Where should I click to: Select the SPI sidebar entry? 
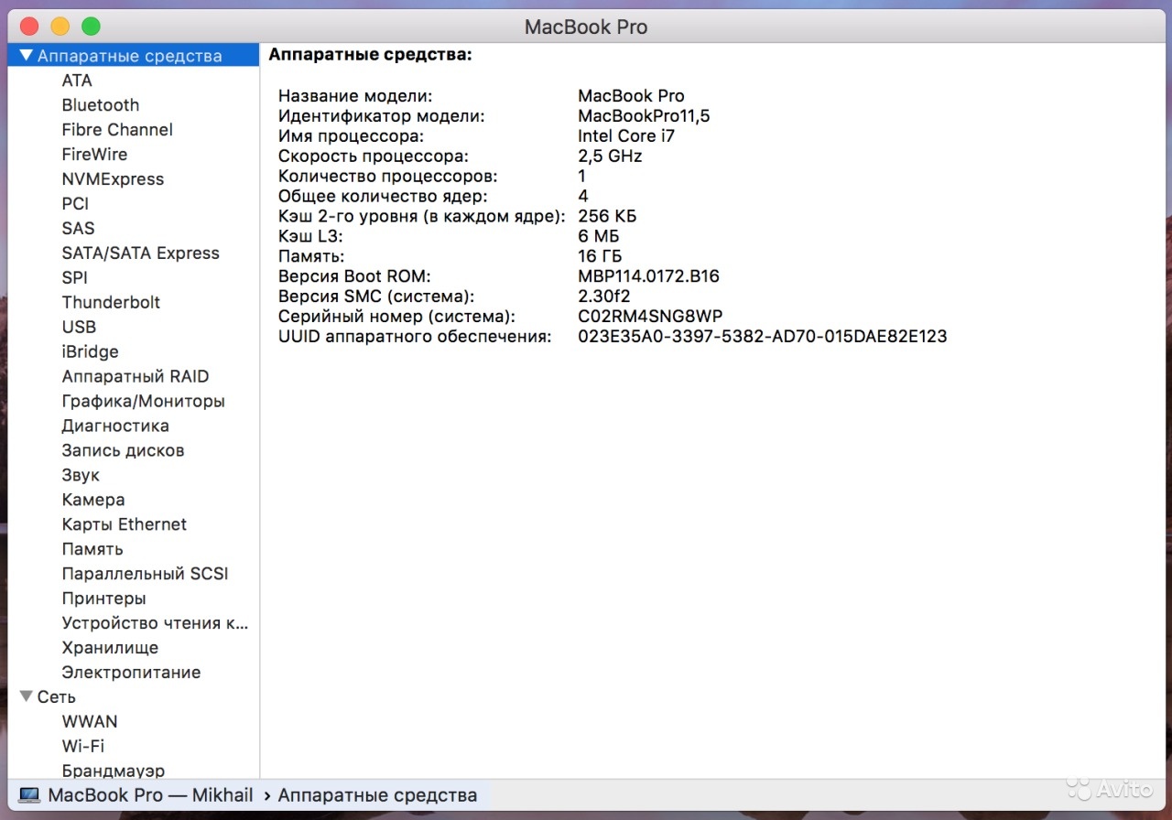tap(74, 278)
